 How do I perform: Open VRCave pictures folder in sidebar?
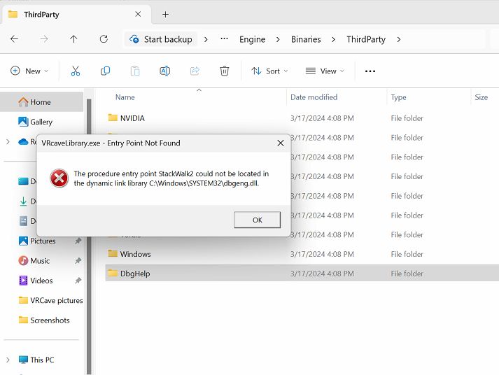[x=56, y=300]
